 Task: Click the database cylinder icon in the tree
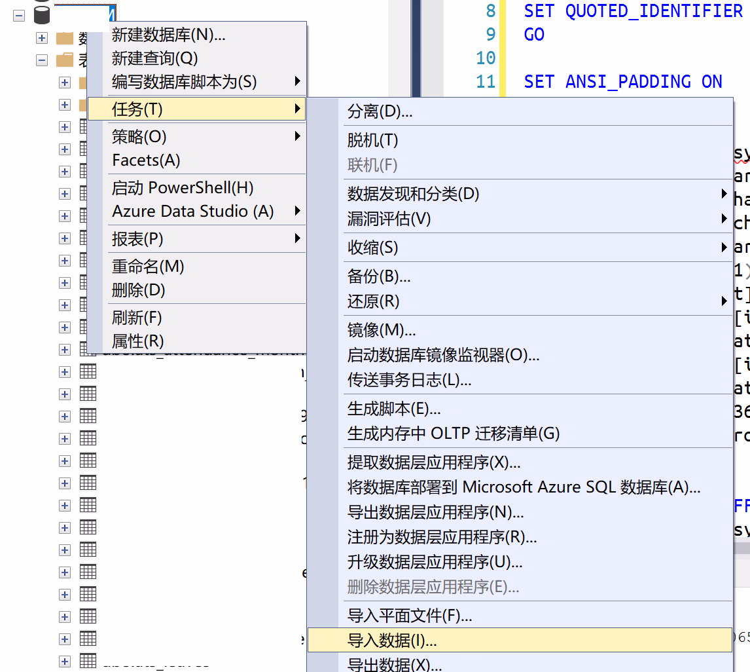point(42,14)
